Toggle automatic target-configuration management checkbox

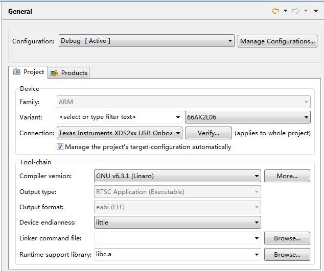[60, 147]
